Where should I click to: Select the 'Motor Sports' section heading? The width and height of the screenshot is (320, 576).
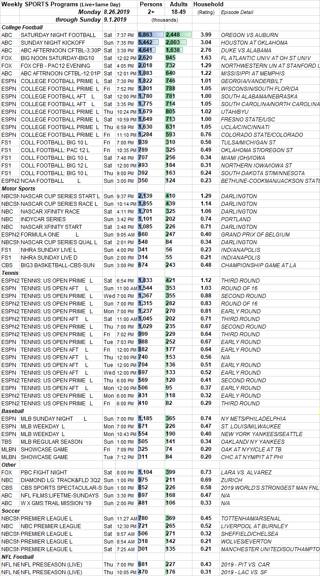tap(18, 188)
